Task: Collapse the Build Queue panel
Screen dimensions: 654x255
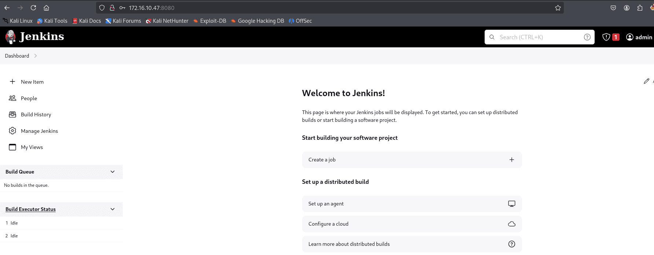Action: point(113,172)
